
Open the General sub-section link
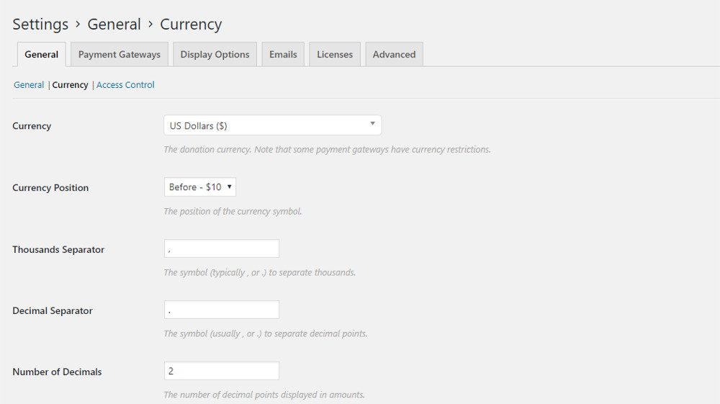pos(29,85)
